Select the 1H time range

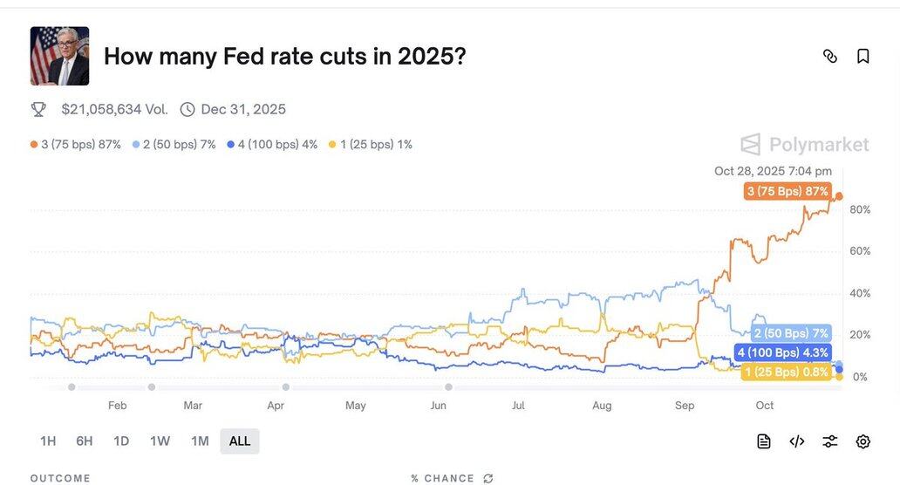click(48, 441)
